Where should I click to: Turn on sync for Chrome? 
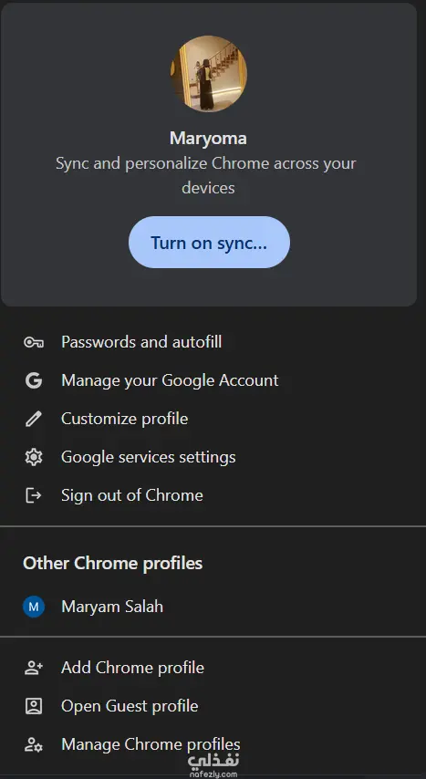point(209,243)
